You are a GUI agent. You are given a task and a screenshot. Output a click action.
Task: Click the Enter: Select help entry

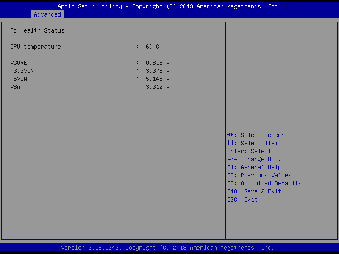click(x=249, y=151)
